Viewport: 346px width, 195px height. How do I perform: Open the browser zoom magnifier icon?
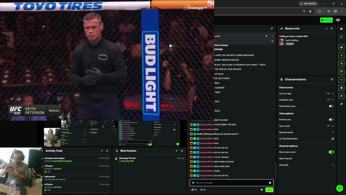(304, 11)
